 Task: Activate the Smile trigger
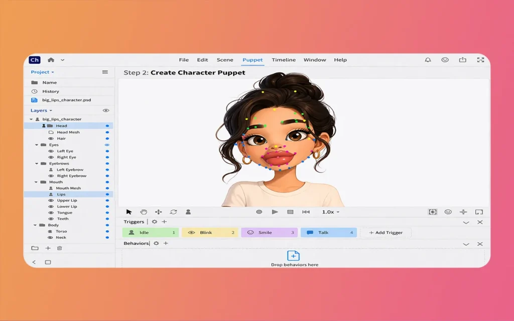pos(269,233)
